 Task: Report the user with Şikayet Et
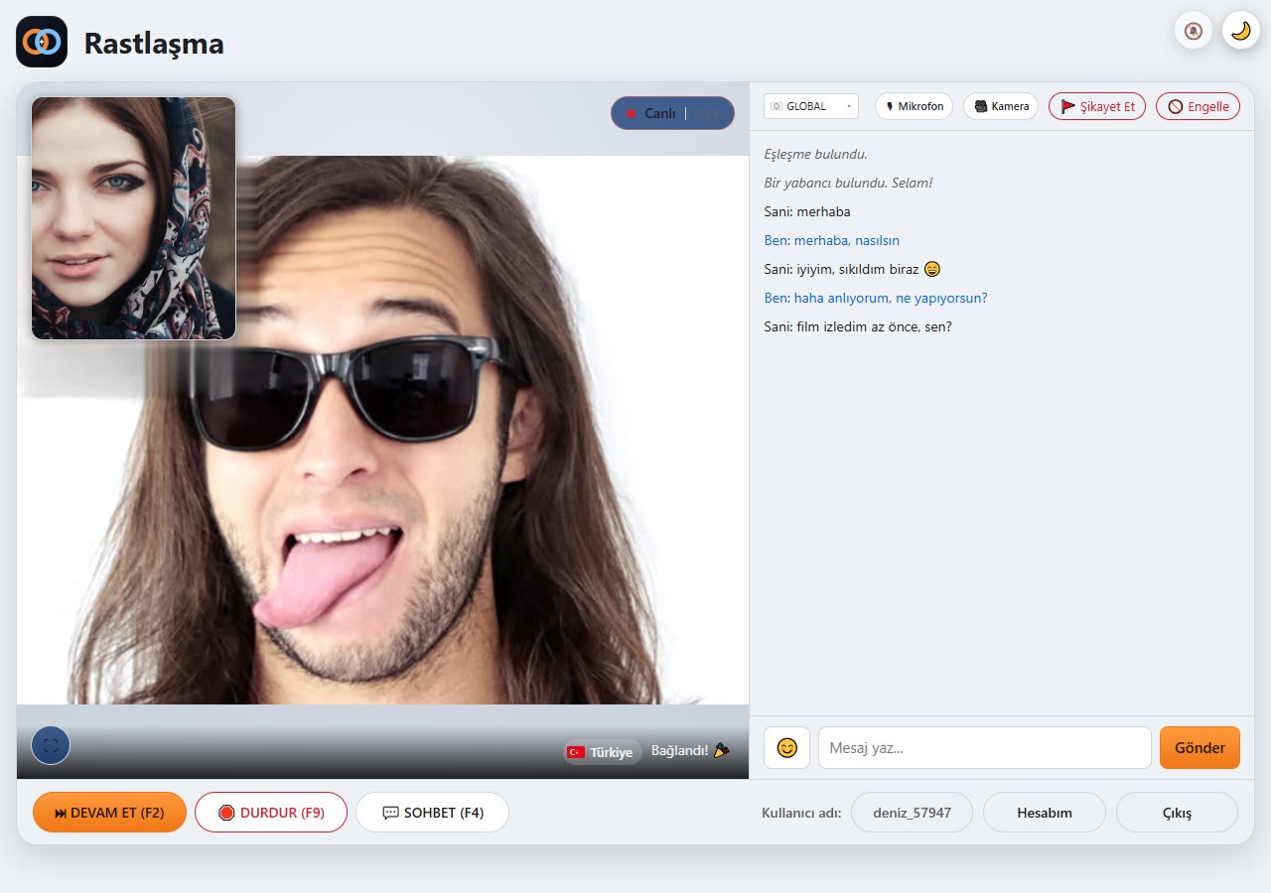click(x=1097, y=106)
